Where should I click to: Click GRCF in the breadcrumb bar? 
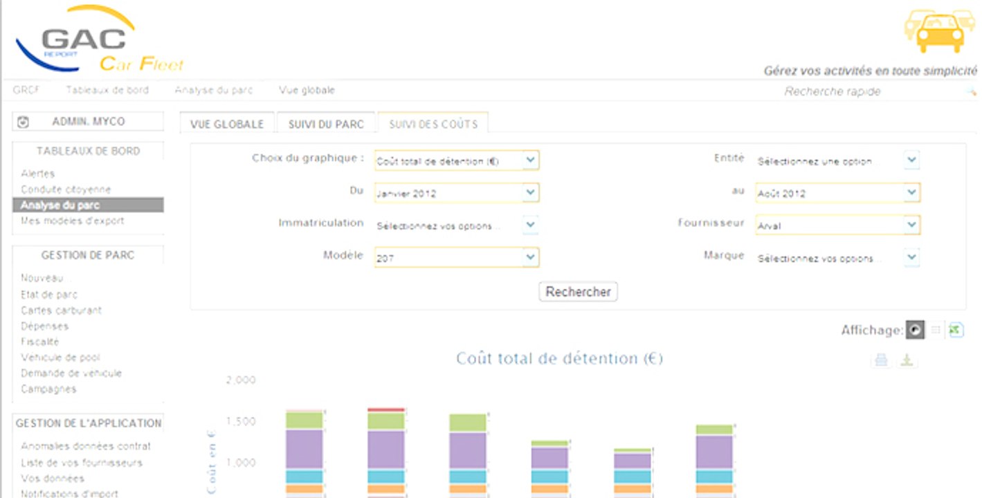26,90
